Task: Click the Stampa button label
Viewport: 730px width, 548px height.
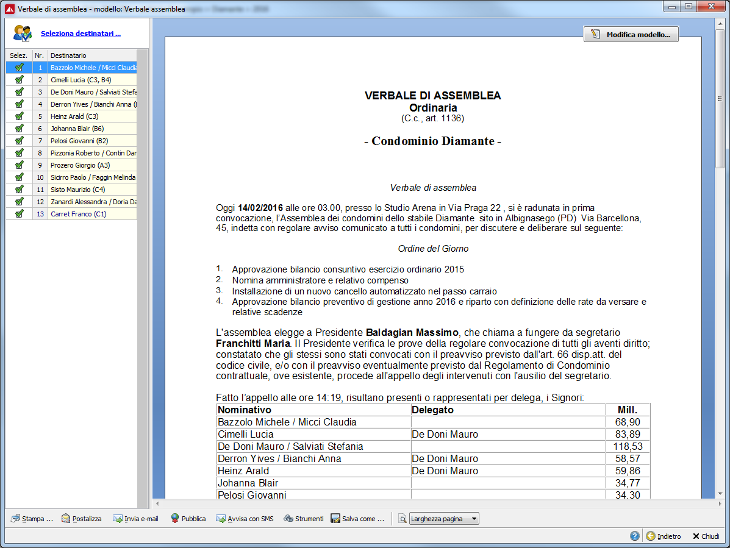Action: click(x=38, y=519)
